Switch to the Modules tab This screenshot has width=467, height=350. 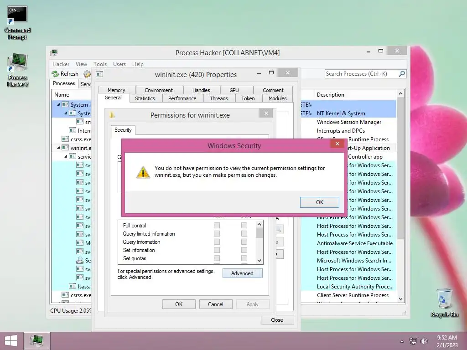click(278, 98)
